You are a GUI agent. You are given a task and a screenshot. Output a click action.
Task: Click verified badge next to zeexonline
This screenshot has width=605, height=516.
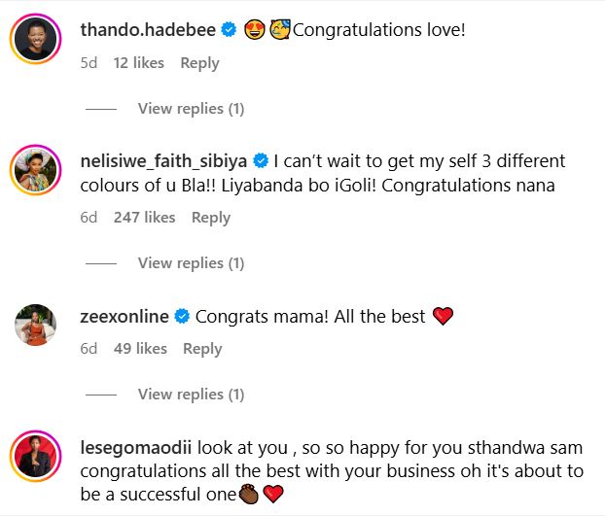coord(182,317)
